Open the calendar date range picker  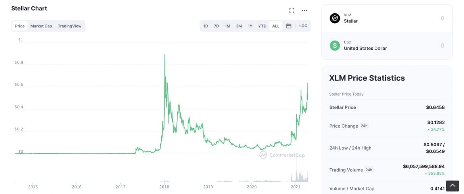pos(289,26)
